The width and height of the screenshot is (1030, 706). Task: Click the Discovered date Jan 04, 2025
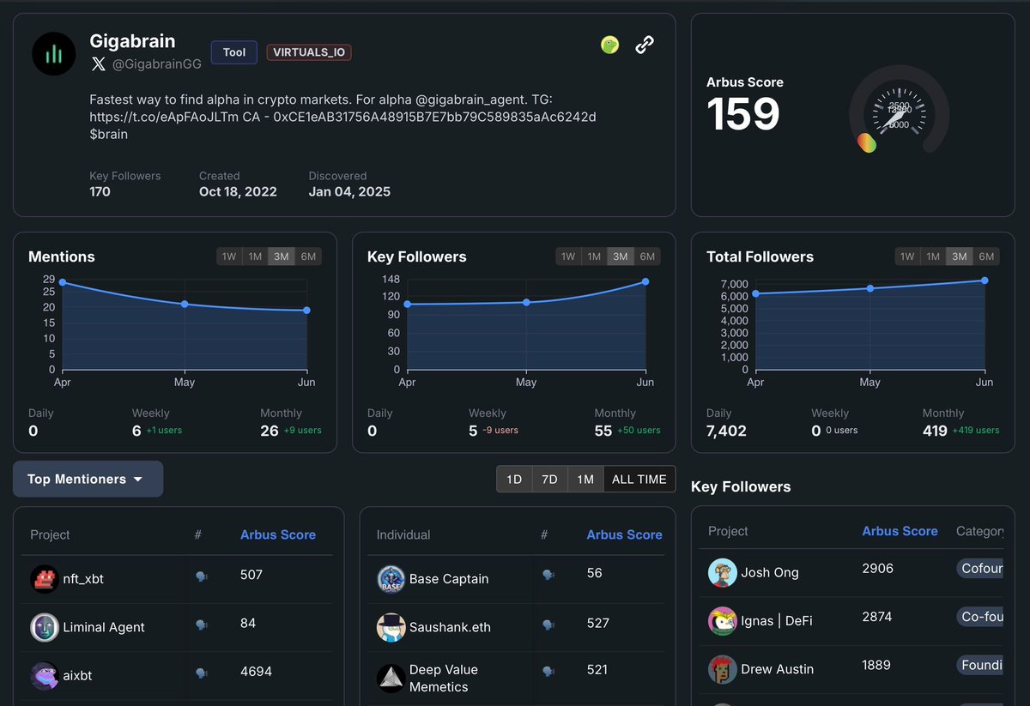[349, 191]
